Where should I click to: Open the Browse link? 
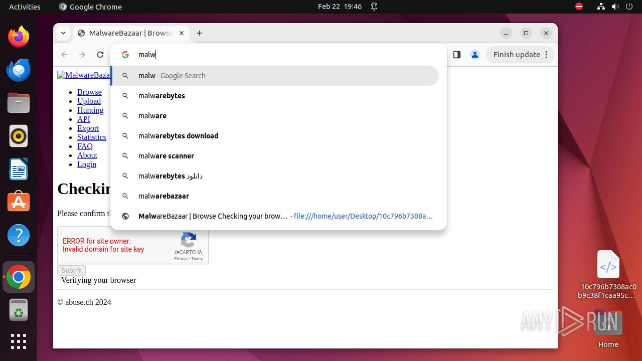[x=89, y=92]
